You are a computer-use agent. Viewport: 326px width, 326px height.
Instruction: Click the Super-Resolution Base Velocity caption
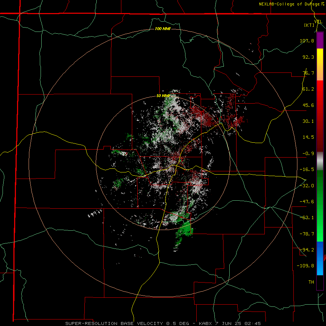coord(163,323)
